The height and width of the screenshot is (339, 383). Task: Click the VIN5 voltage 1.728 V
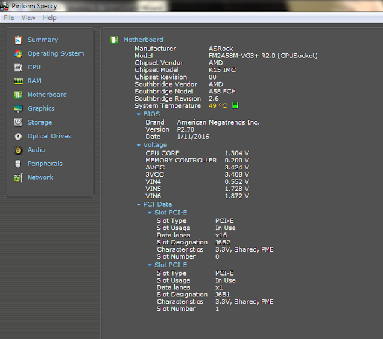click(x=237, y=189)
